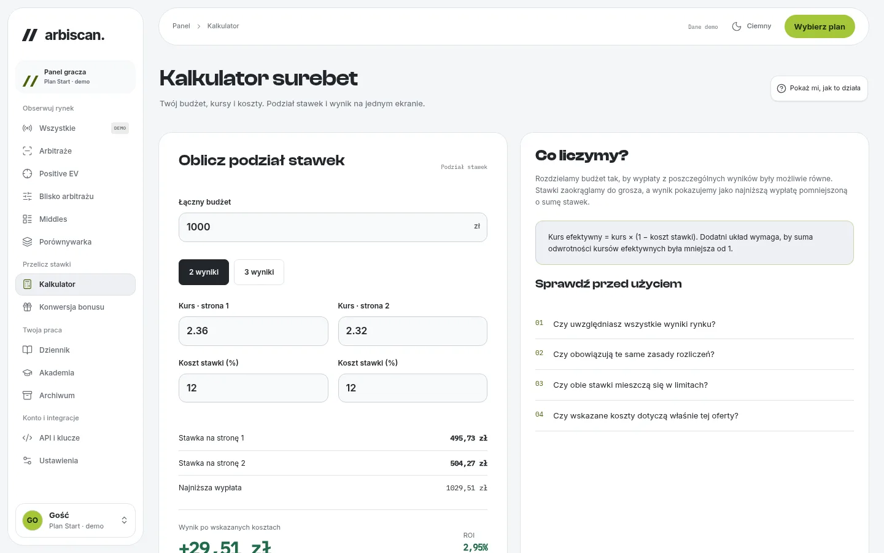Expand question 01 about wszystkie wyniki rynku
Screen dimensions: 884x553
click(x=694, y=324)
